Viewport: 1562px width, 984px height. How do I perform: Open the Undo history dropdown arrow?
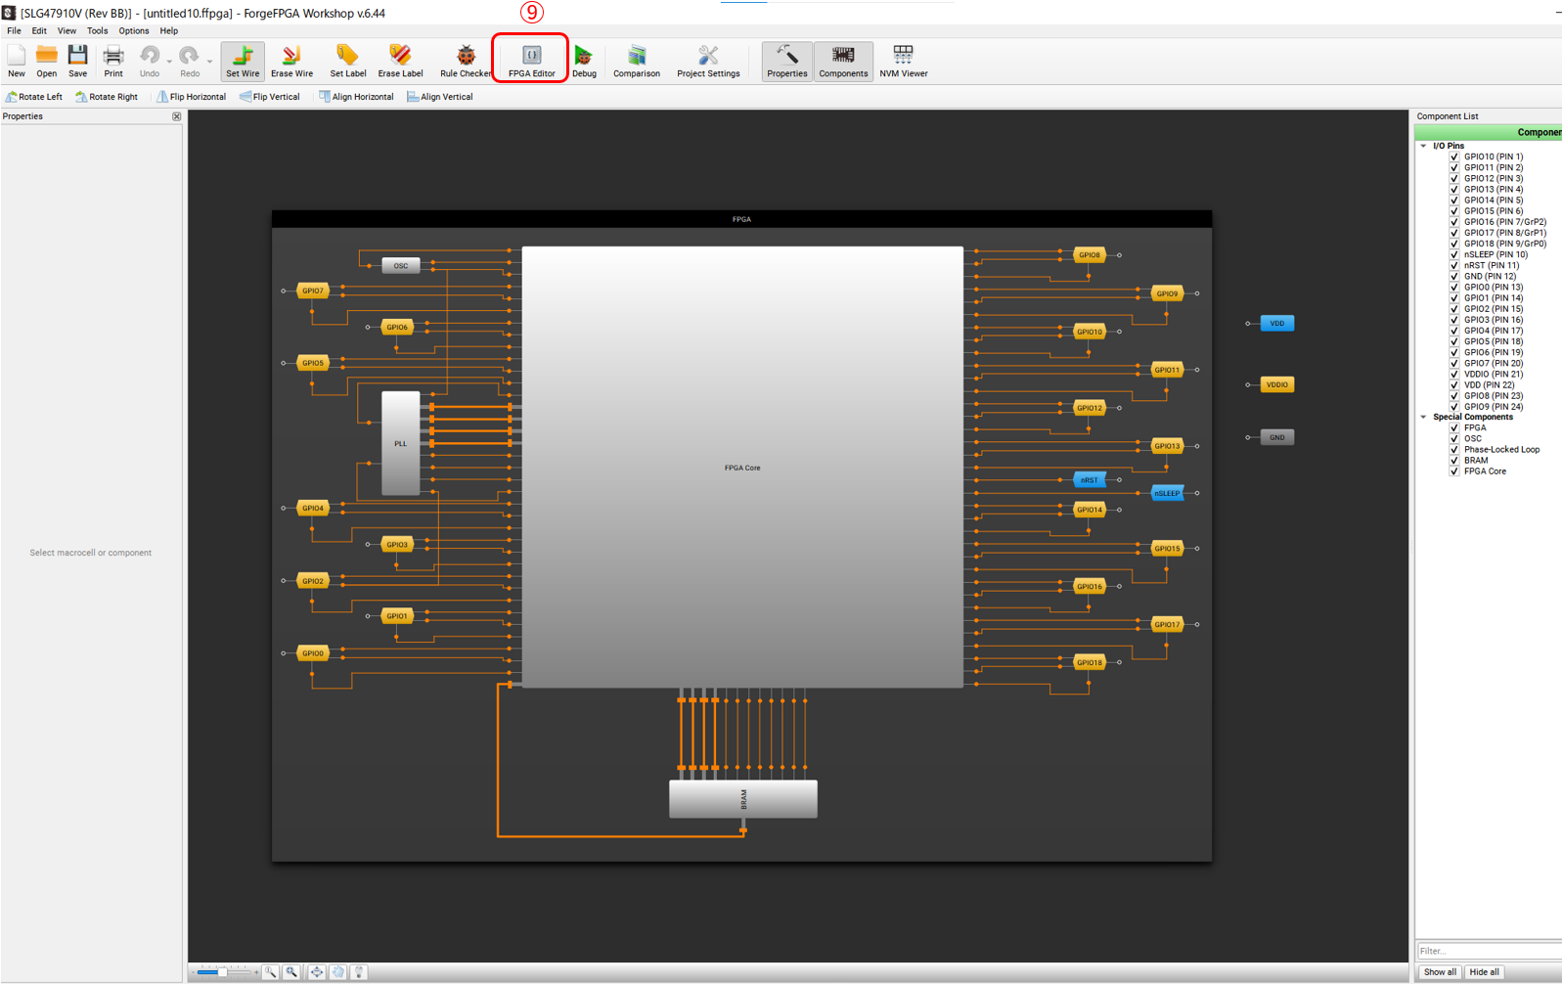click(x=169, y=63)
